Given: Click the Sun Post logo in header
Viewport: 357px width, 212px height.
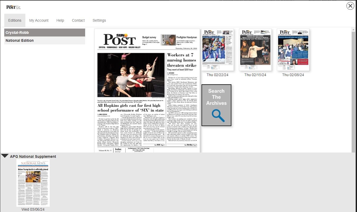Looking at the screenshot, I should coord(13,7).
